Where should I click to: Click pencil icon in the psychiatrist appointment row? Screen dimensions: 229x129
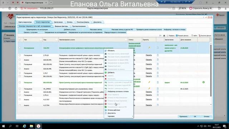[149, 82]
